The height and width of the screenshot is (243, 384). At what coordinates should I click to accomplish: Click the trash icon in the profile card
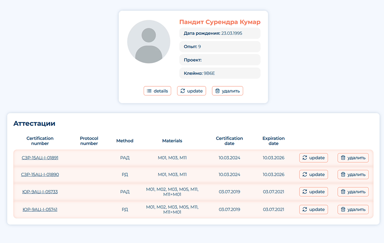pos(217,91)
